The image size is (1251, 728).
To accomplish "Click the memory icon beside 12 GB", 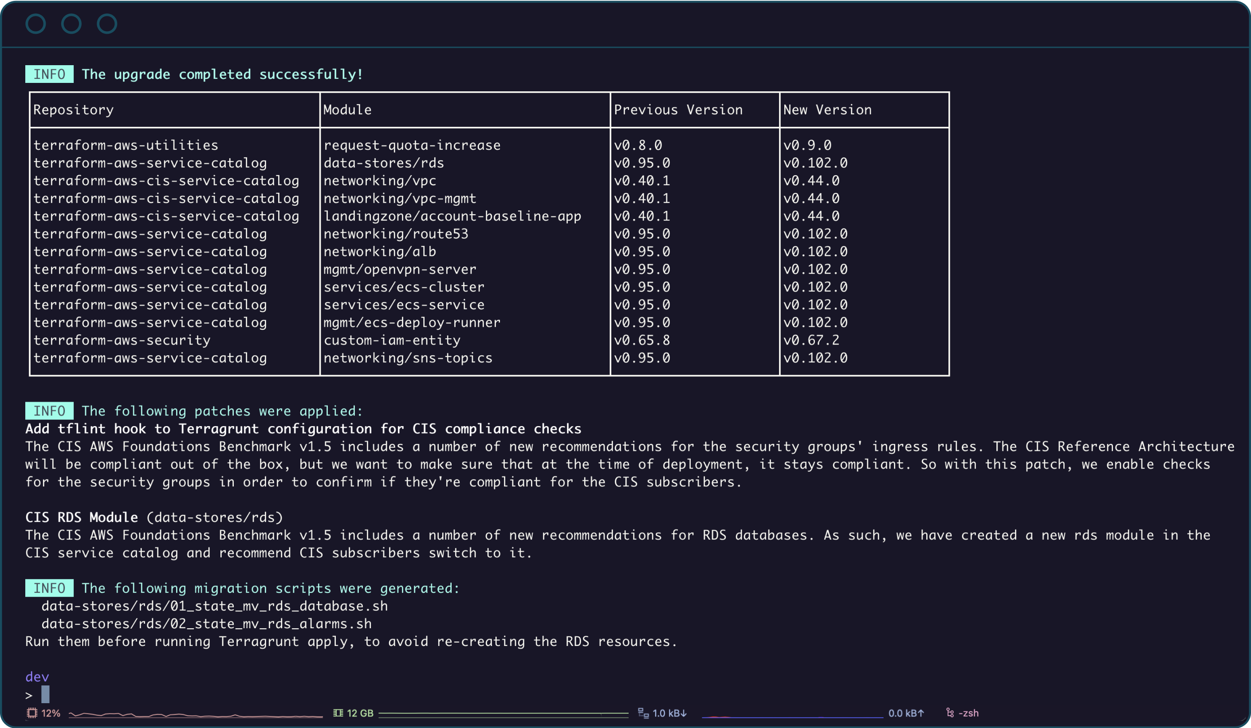I will (338, 713).
